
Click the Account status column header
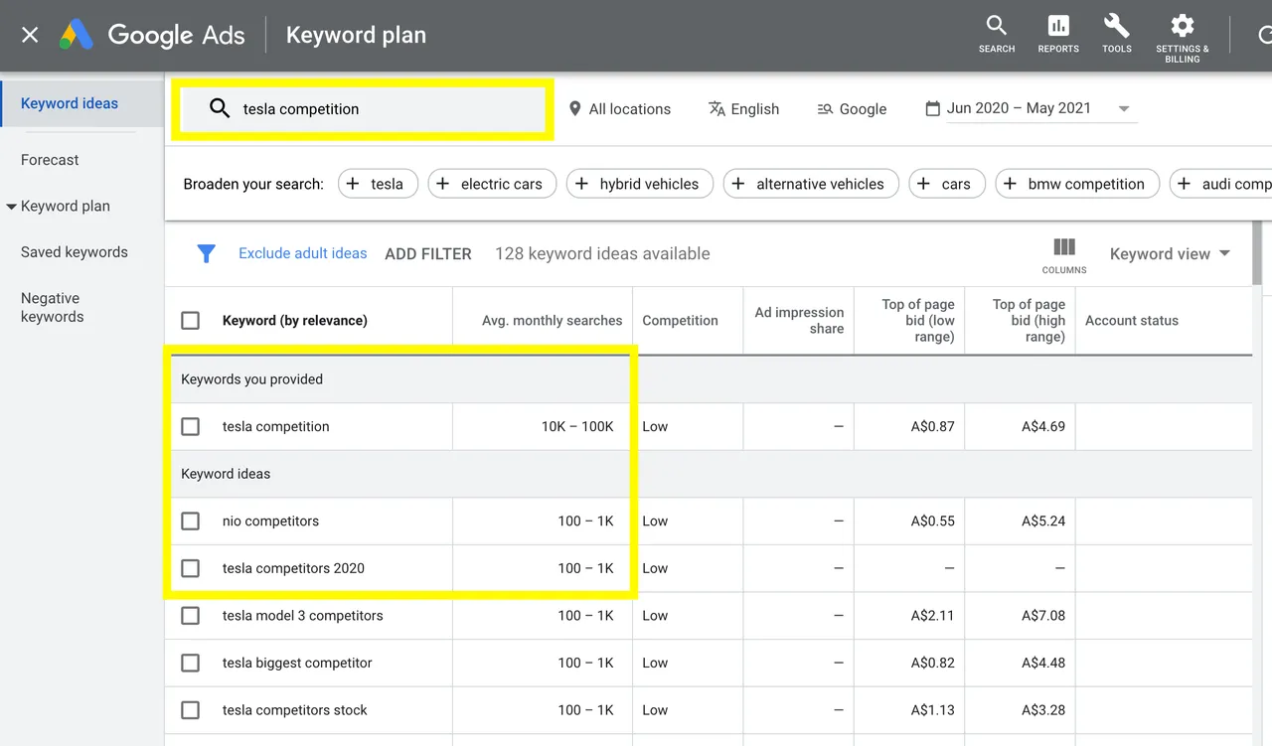tap(1132, 320)
